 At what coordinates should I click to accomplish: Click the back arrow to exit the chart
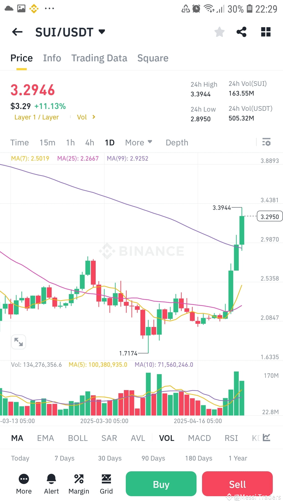tap(17, 32)
